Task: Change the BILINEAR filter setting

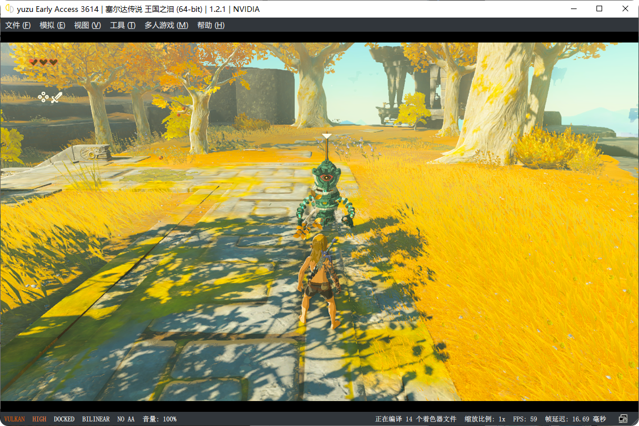Action: coord(96,419)
